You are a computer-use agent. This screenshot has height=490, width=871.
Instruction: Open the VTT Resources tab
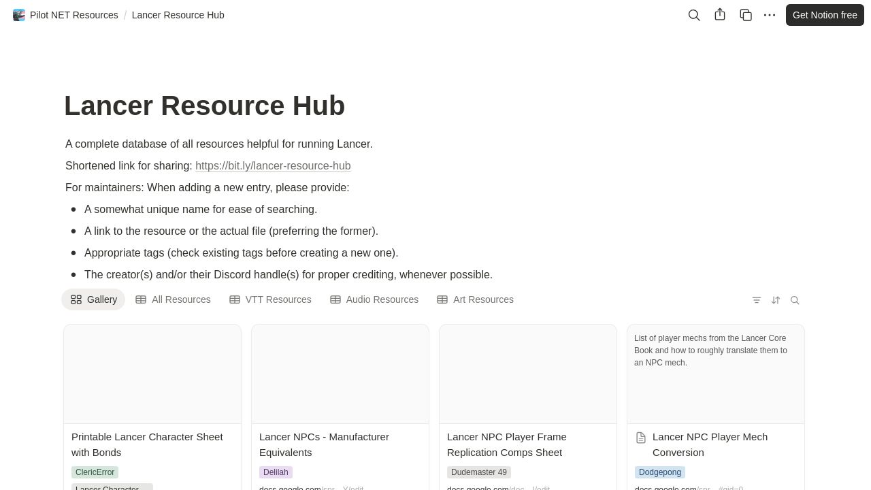click(x=270, y=299)
